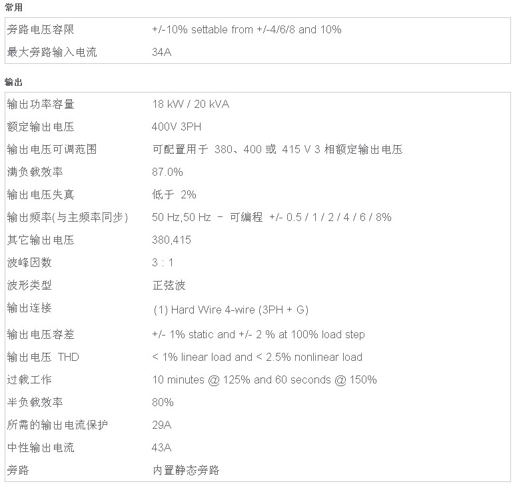Click the 内置静态旁路 bypass value
517x486 pixels.
tap(186, 470)
